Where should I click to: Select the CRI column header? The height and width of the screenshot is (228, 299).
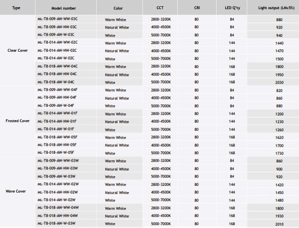point(197,8)
